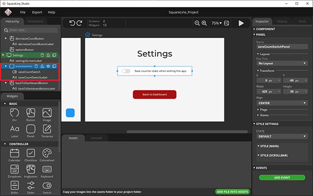Add a Keyboard widget

click(47, 171)
